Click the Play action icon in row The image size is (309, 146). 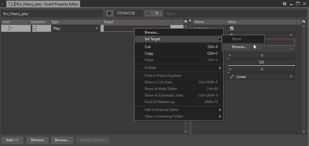10,28
